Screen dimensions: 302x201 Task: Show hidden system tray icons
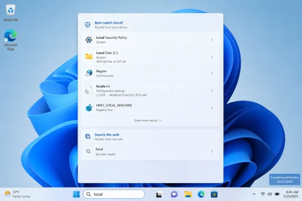(254, 194)
